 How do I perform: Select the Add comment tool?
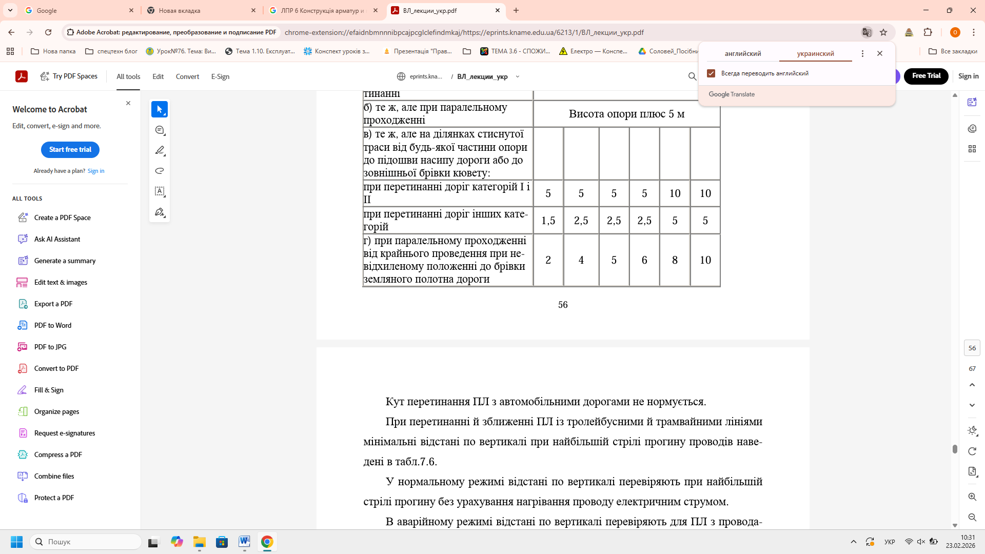point(160,130)
